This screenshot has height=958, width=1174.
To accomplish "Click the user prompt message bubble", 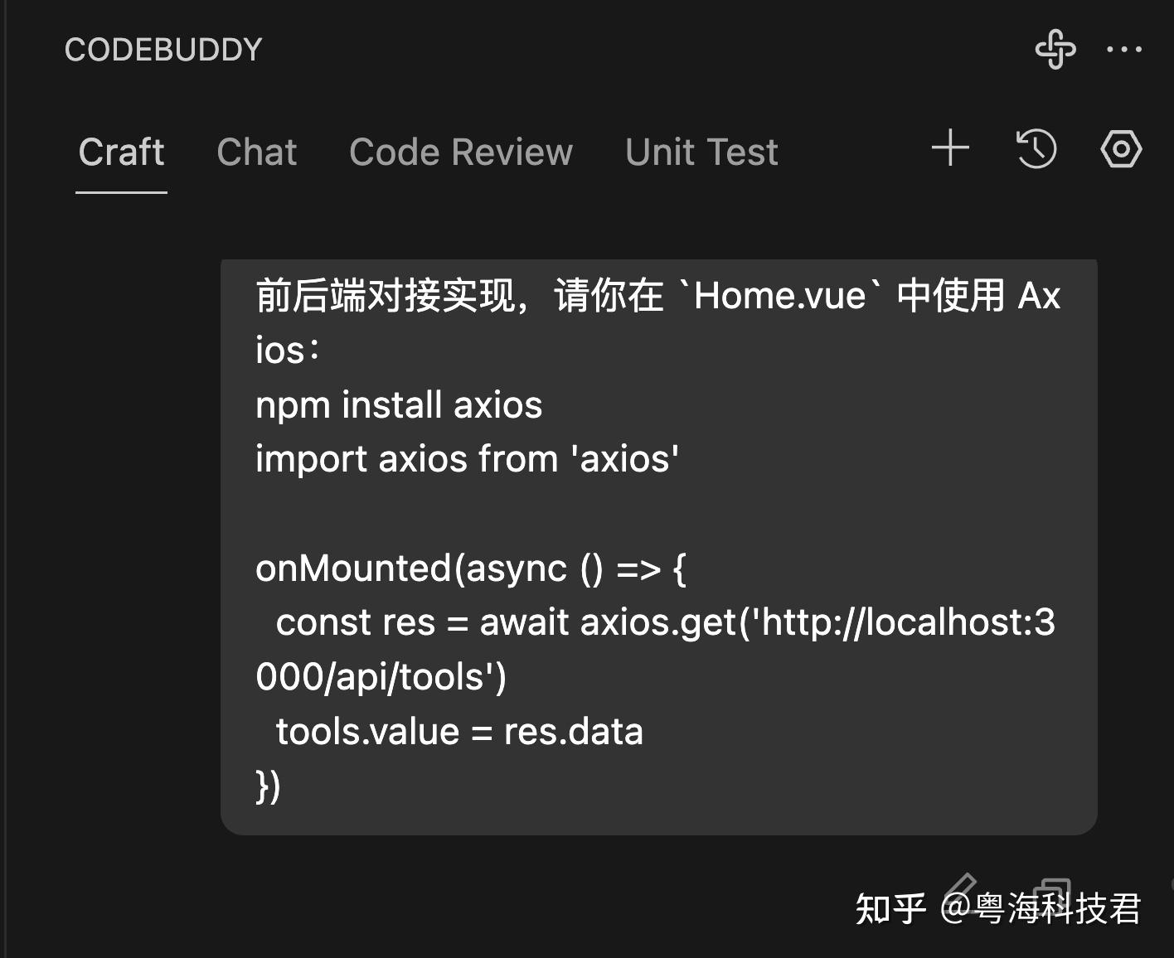I will click(x=659, y=543).
